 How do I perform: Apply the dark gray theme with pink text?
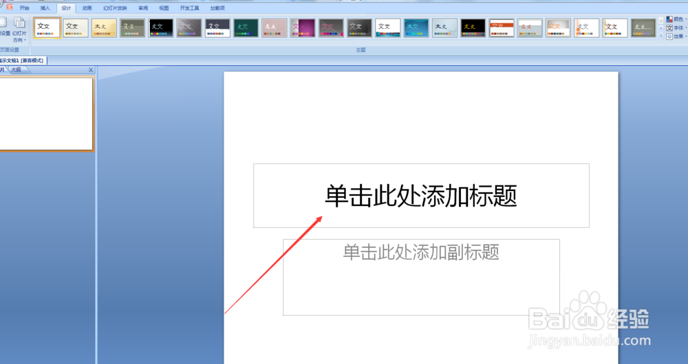tap(332, 27)
